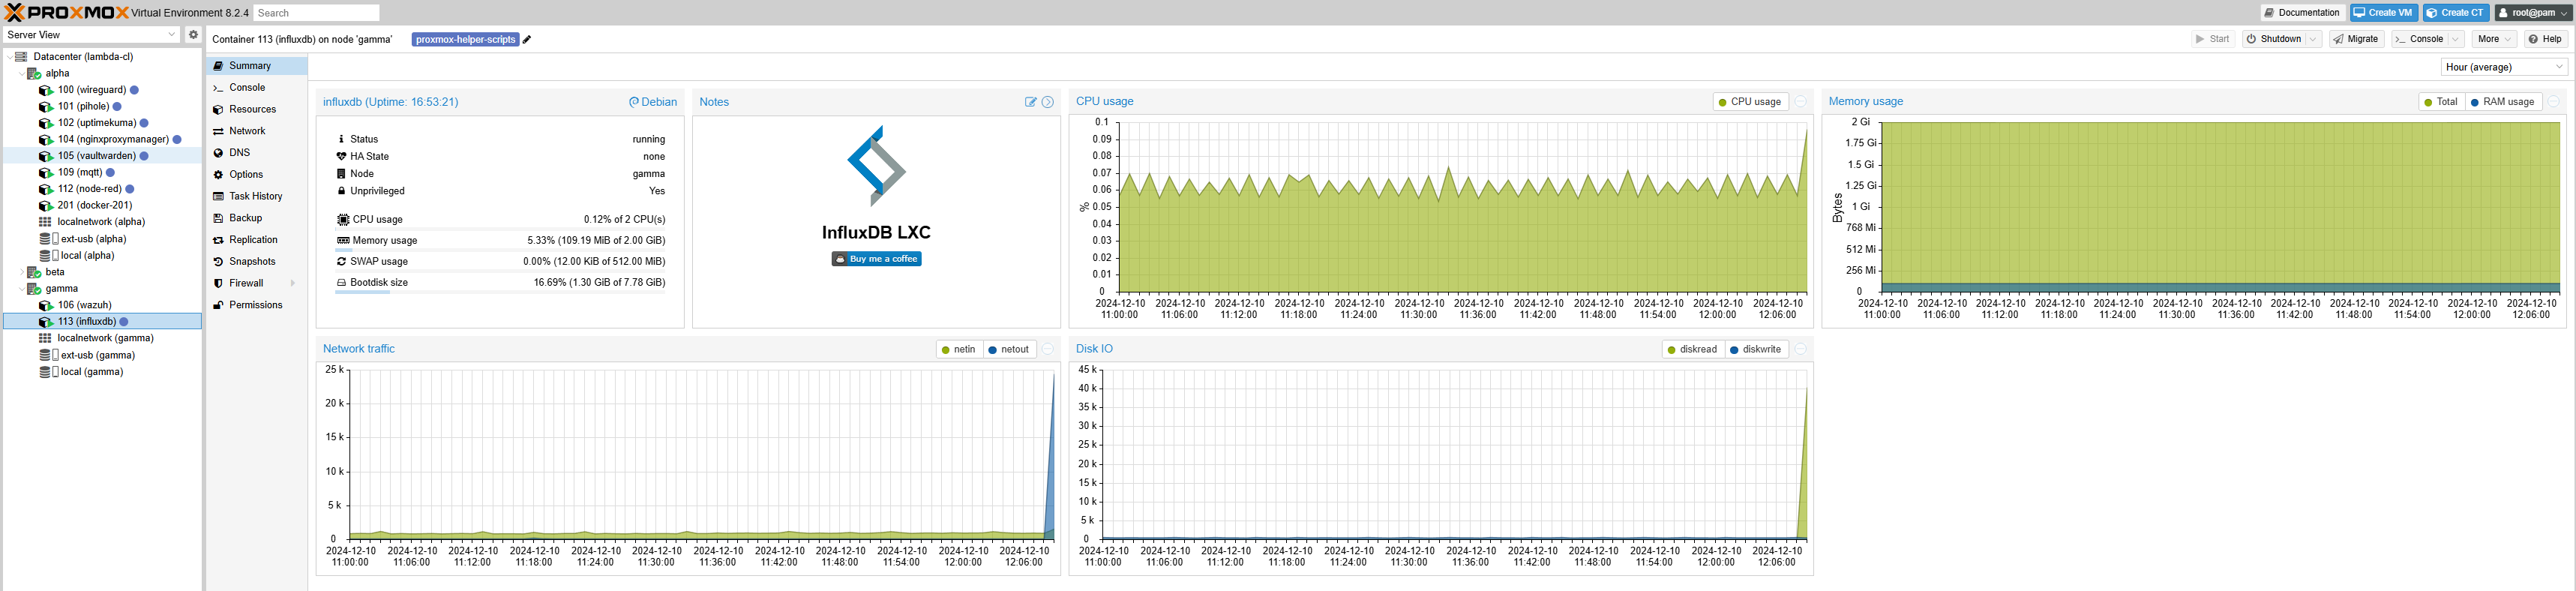Image resolution: width=2576 pixels, height=591 pixels.
Task: Click the container icon of 104 (nginxproxymanager)
Action: coord(46,140)
